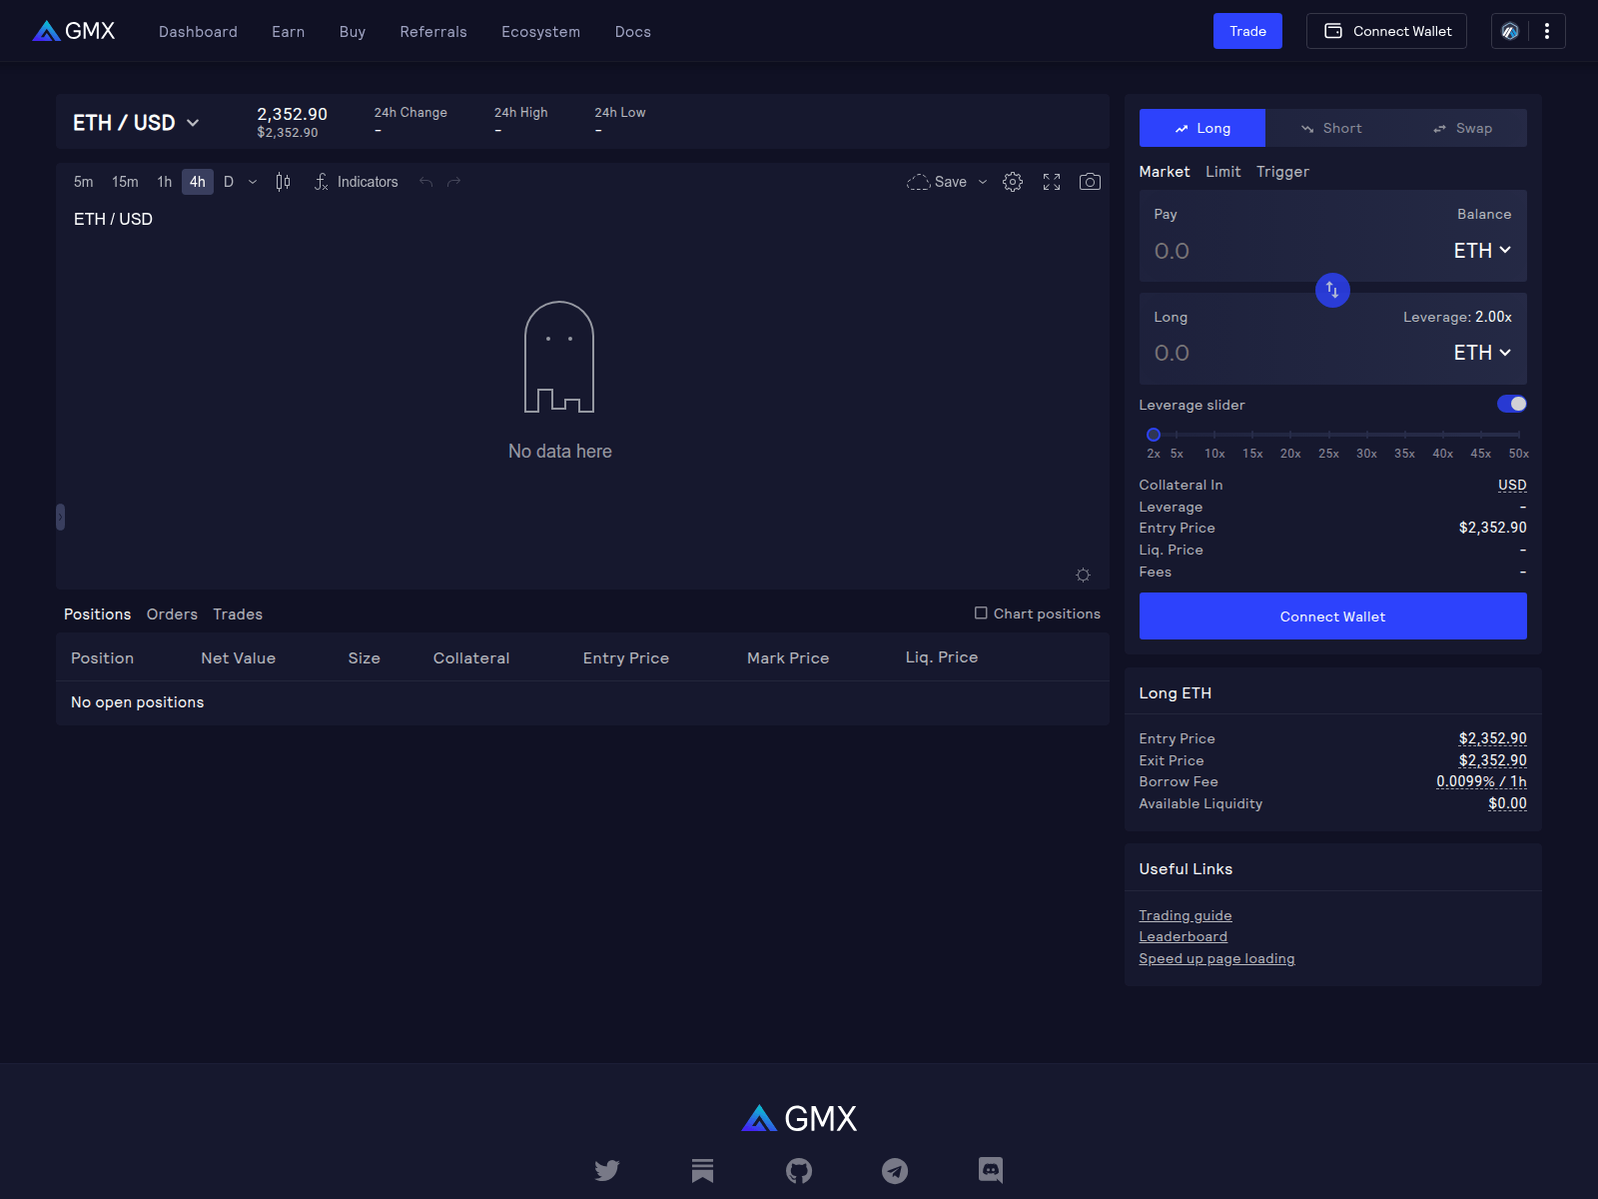The image size is (1598, 1199).
Task: Go to Earn page
Action: coord(289,32)
